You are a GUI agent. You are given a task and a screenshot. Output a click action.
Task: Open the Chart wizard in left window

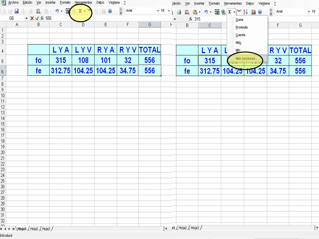[104, 11]
